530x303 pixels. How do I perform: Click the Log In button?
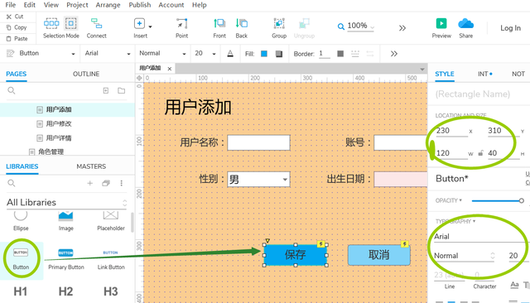(x=510, y=28)
